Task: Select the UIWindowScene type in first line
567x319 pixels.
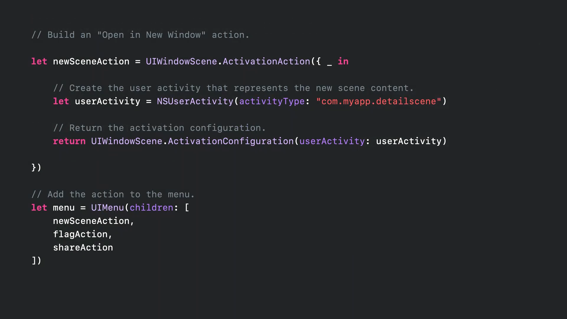Action: [181, 61]
